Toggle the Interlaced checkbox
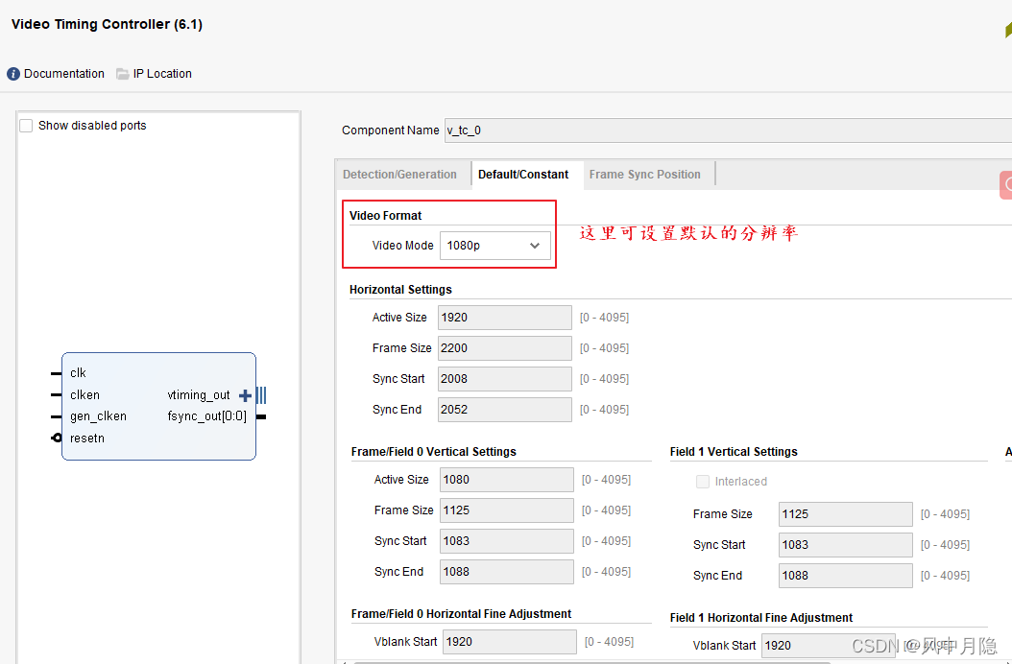The width and height of the screenshot is (1012, 664). [703, 482]
